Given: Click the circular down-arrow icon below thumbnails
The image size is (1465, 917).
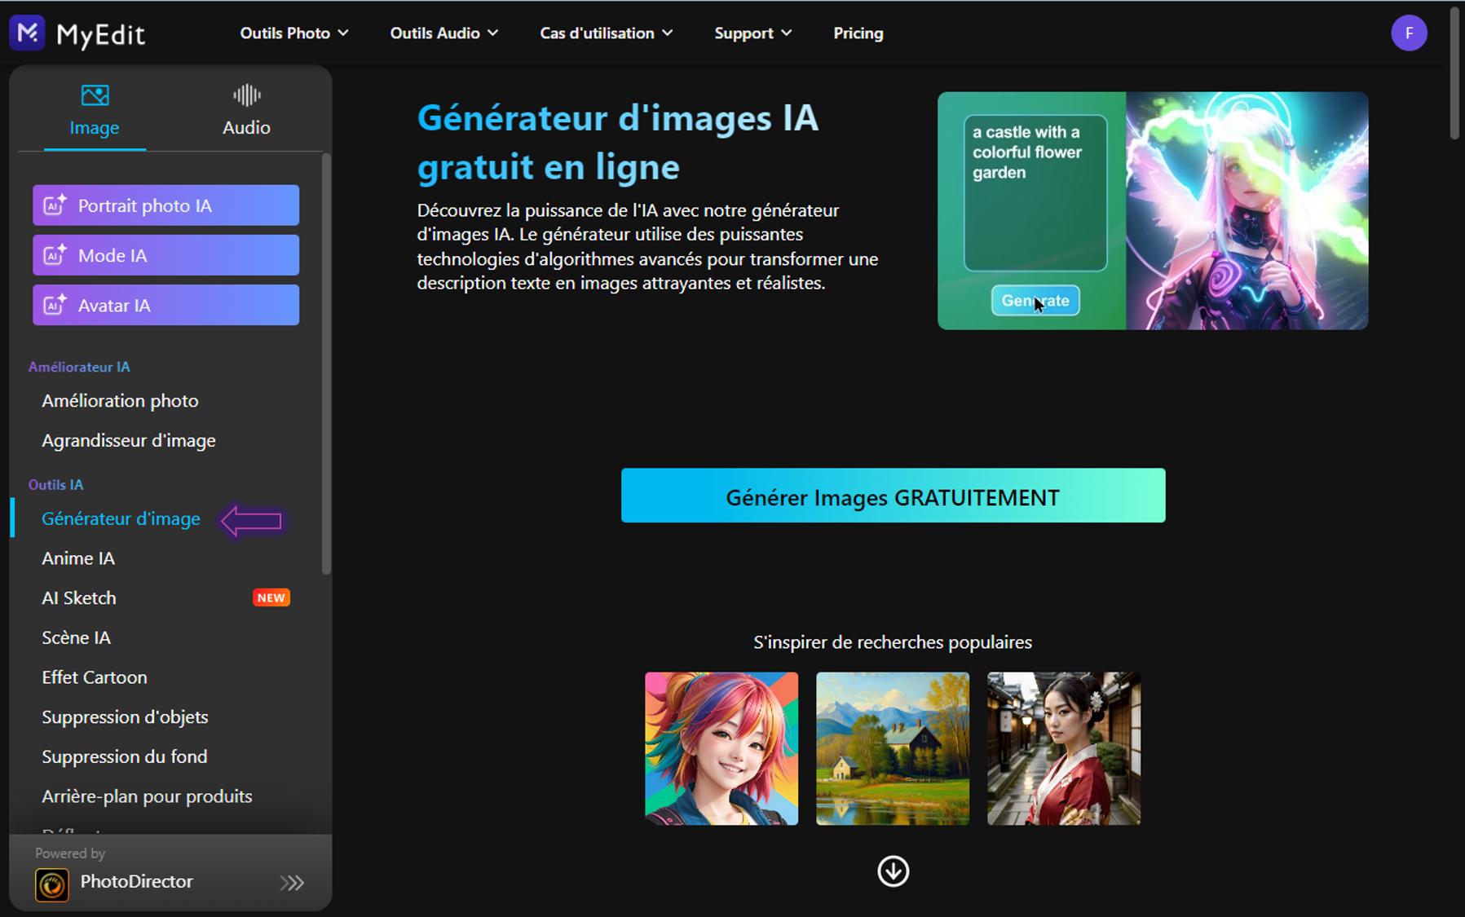Looking at the screenshot, I should point(893,871).
